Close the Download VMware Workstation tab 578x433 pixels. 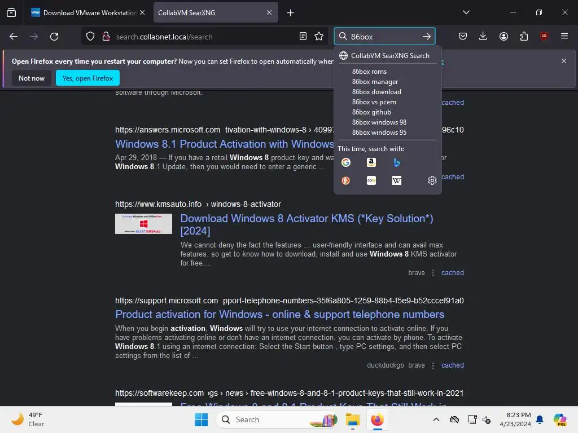coord(142,12)
